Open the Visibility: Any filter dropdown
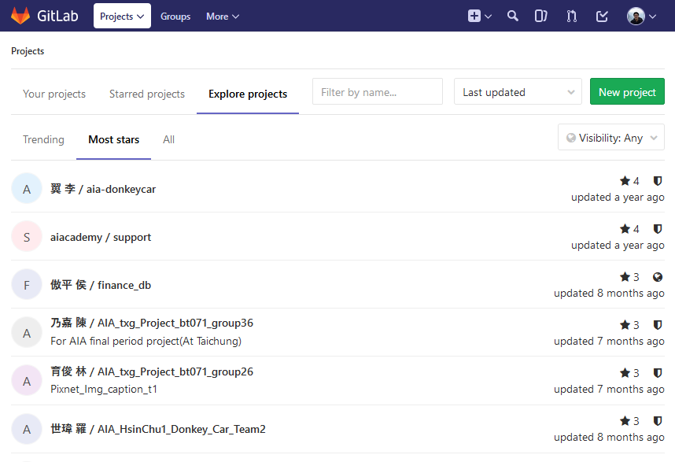 tap(611, 138)
